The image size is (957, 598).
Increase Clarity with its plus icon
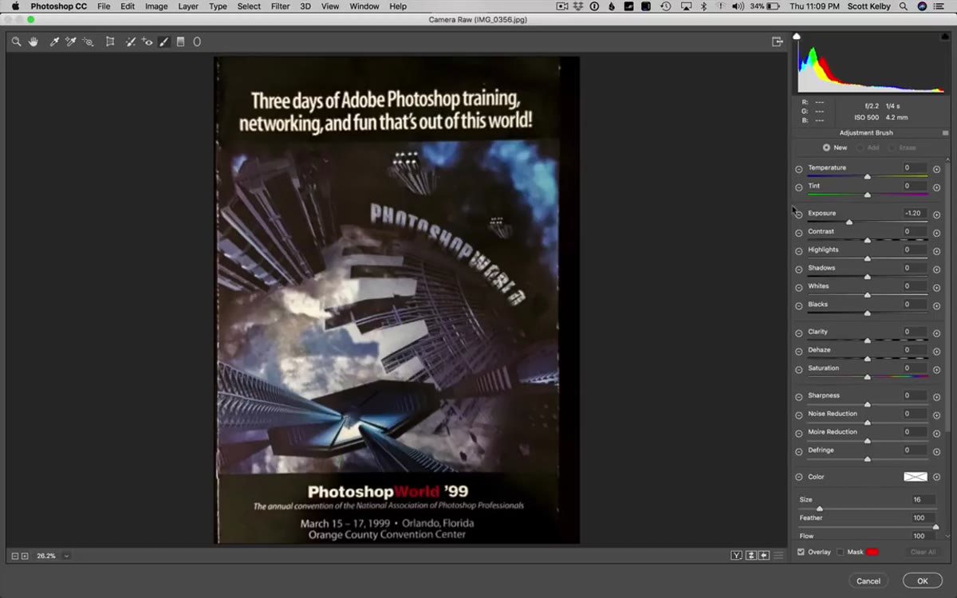click(x=936, y=333)
